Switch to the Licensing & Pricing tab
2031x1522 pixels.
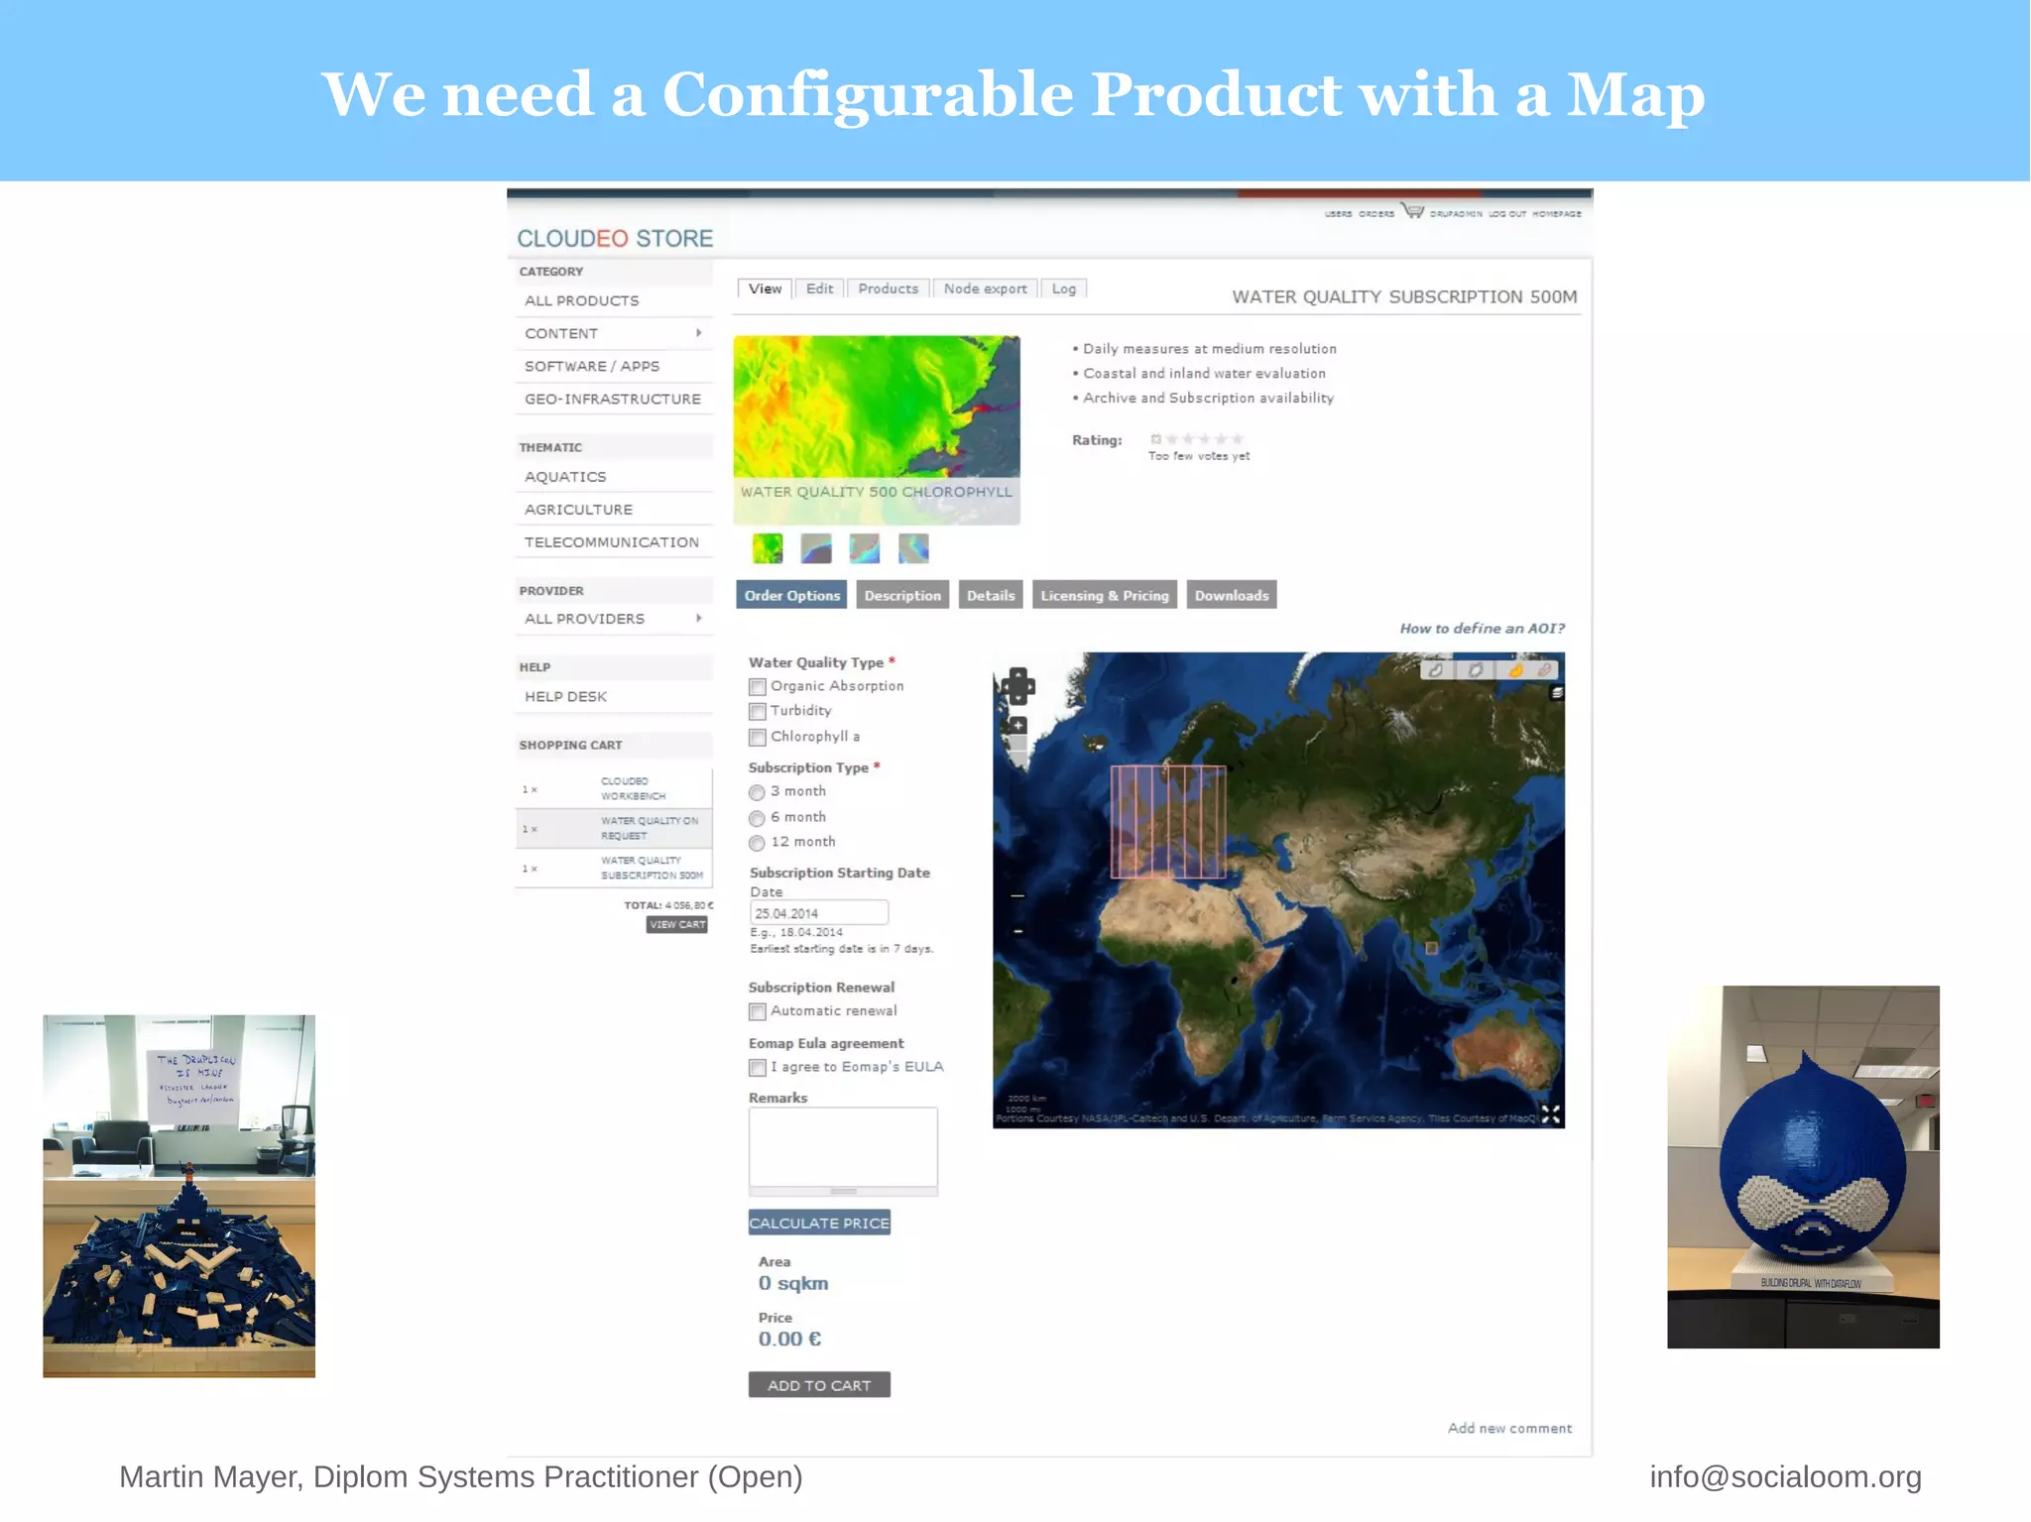pyautogui.click(x=1105, y=595)
